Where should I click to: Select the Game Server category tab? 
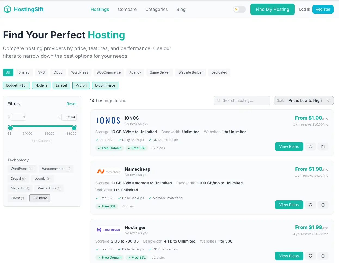160,72
